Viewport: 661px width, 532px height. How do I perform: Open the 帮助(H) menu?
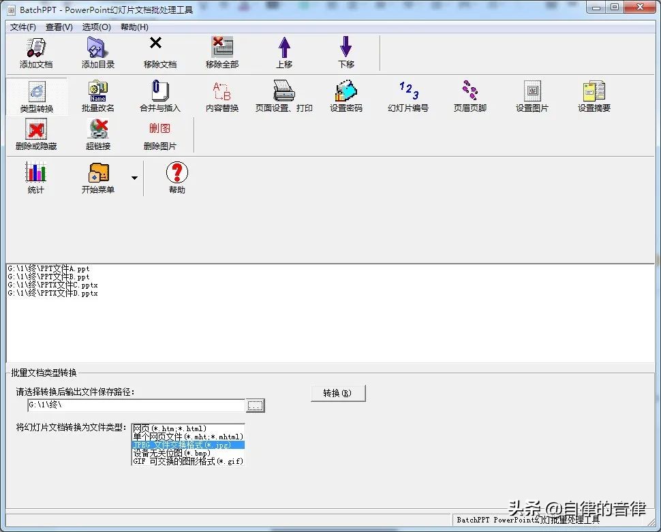point(134,27)
